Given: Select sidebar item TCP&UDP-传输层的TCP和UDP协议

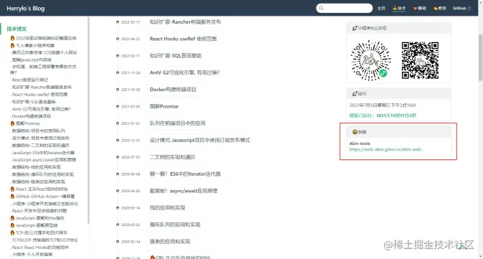Looking at the screenshot, I should (45, 240).
